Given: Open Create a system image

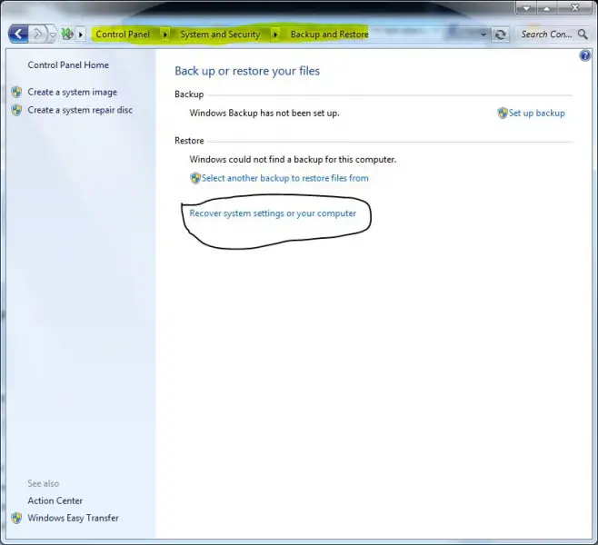Looking at the screenshot, I should 73,93.
